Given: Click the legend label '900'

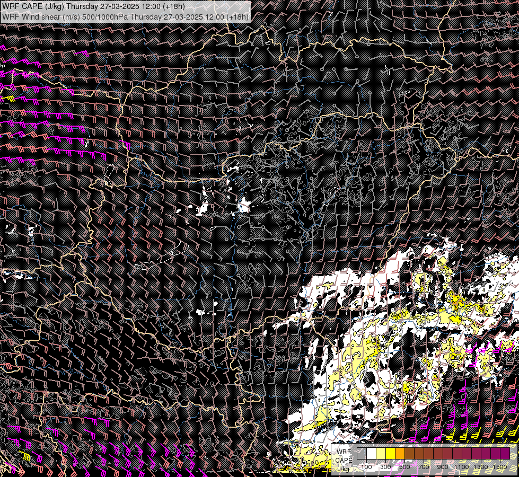Looking at the screenshot, I should (443, 467).
